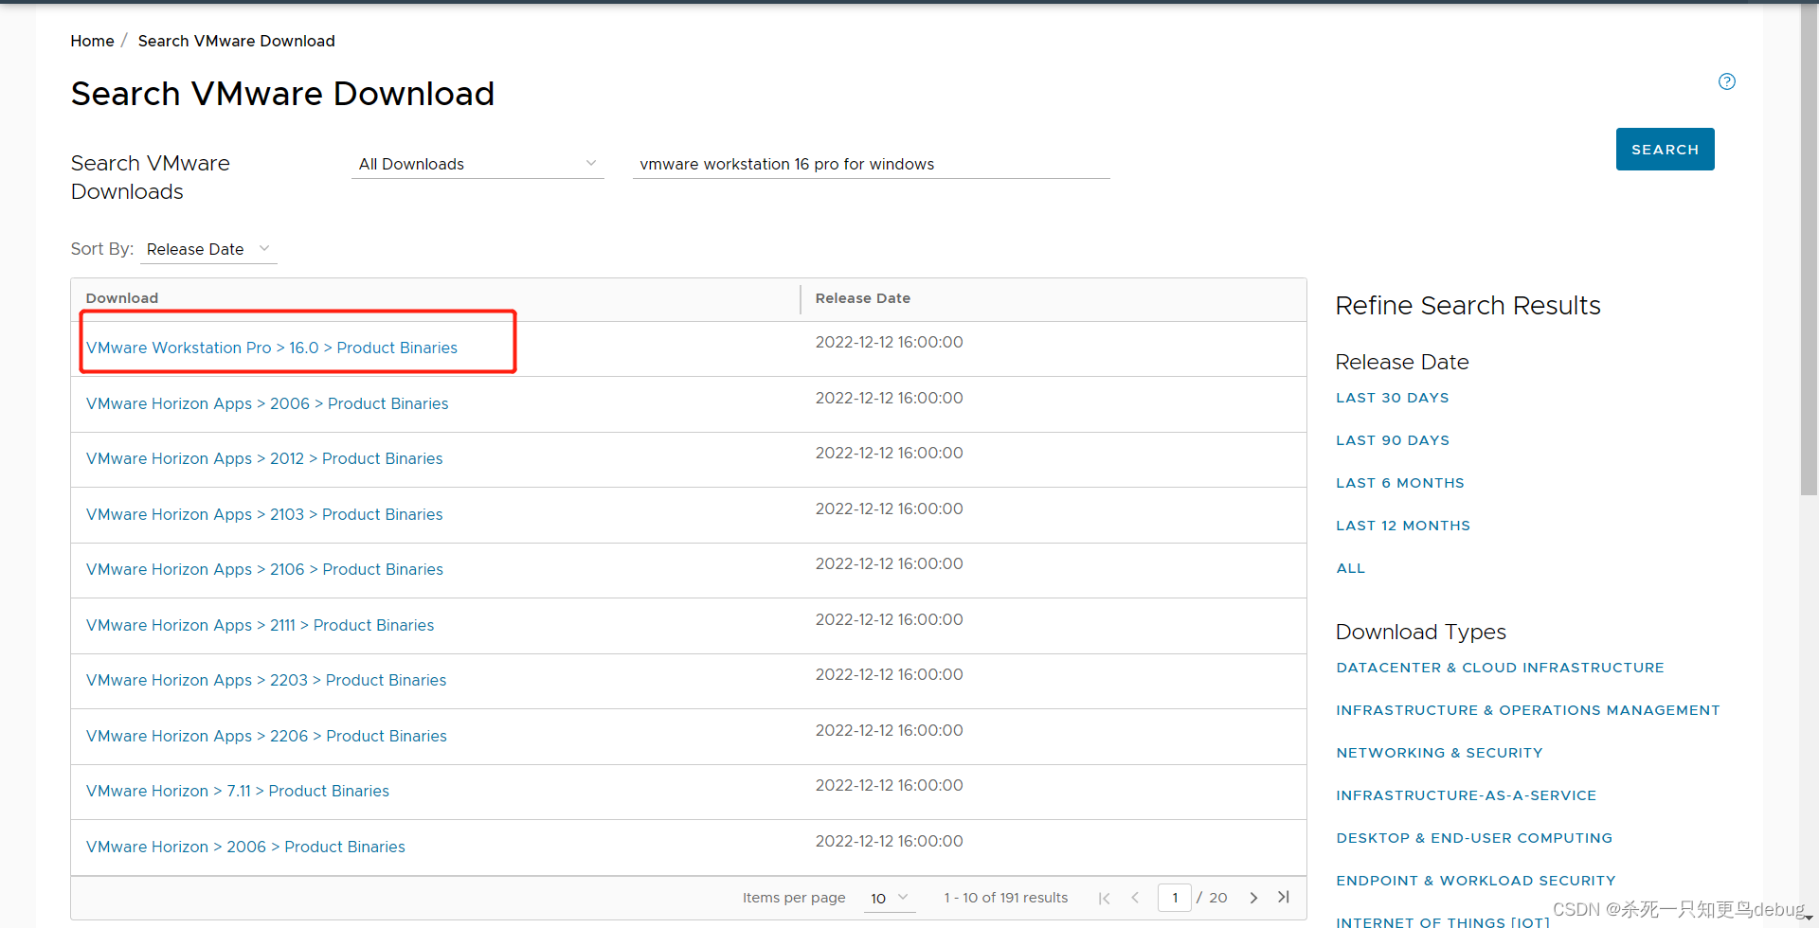This screenshot has width=1819, height=928.
Task: Go to Home breadcrumb link
Action: tap(92, 41)
